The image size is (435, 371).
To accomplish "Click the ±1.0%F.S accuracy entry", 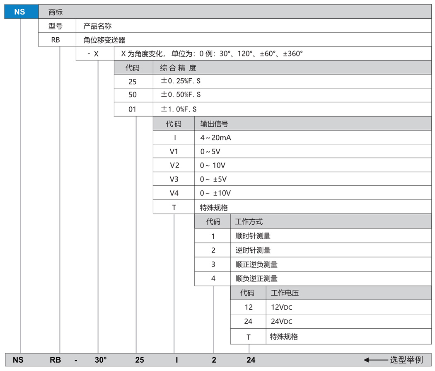I will pyautogui.click(x=179, y=109).
